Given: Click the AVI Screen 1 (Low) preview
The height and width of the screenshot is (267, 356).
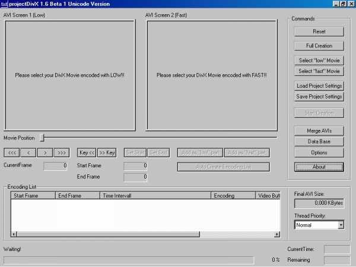Looking at the screenshot, I should point(70,75).
